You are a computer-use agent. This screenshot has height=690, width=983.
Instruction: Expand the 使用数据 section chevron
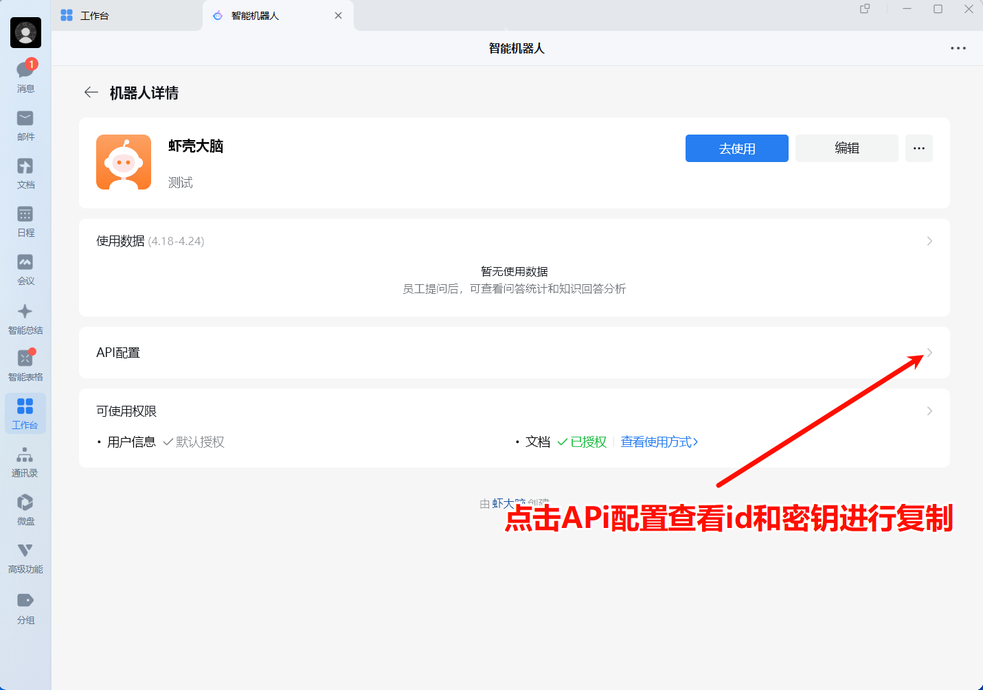[x=929, y=241]
